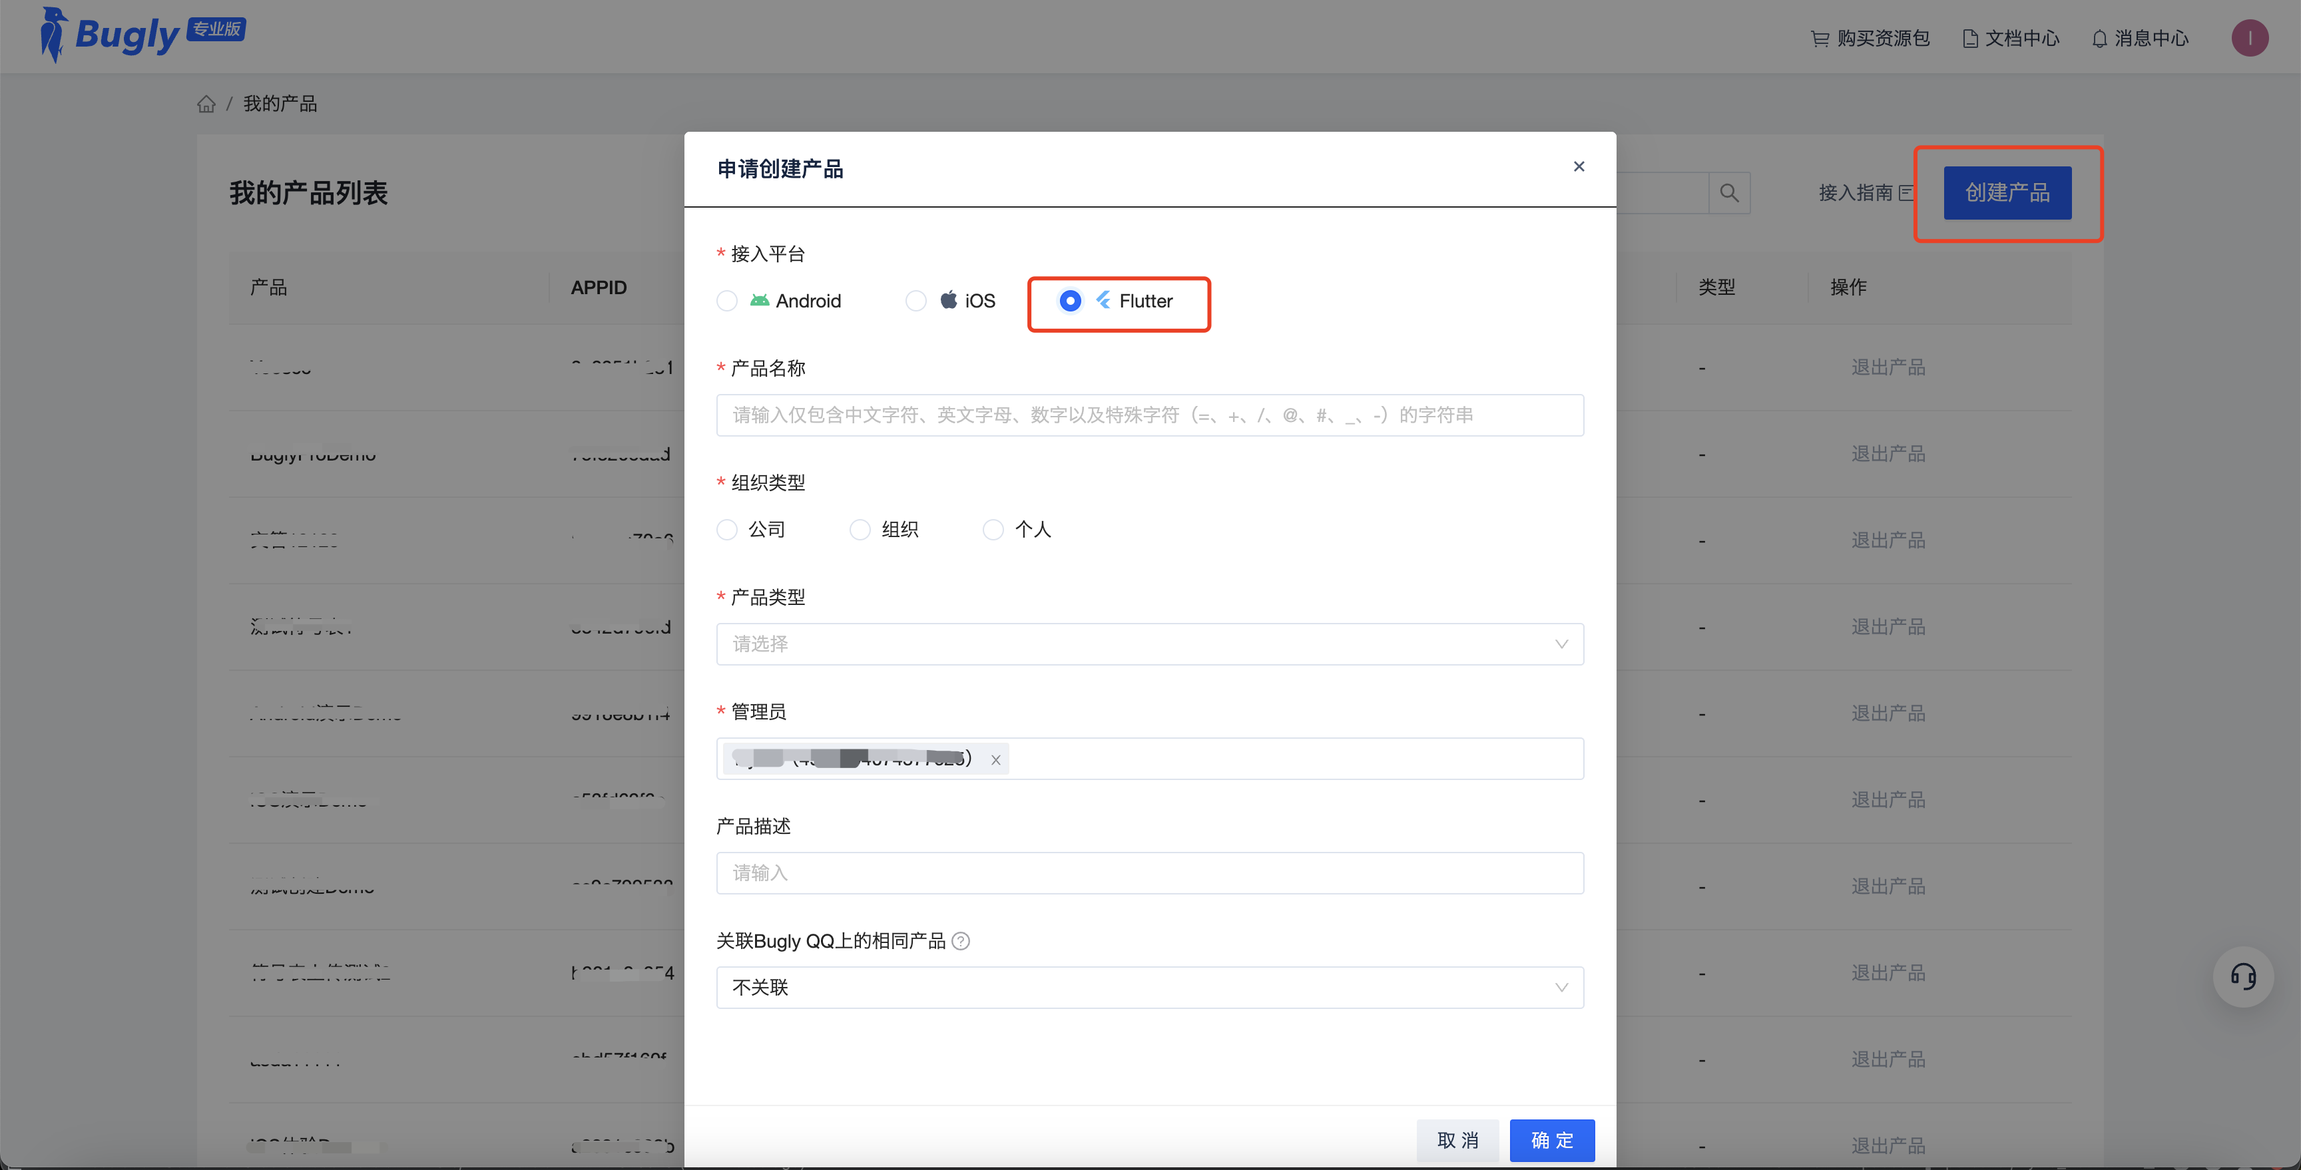Click help icon beside 关联Bugly QQ
Screen dimensions: 2301x1170
961,941
